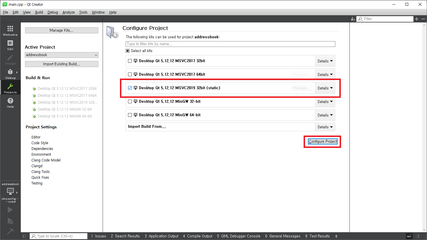
Task: Uncheck Desktop Qt 5.12.12 MSVC2019 32bit (static)
Action: 130,88
